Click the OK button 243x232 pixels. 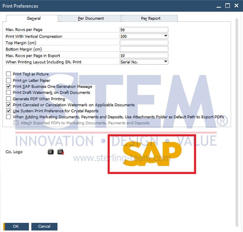[16, 227]
